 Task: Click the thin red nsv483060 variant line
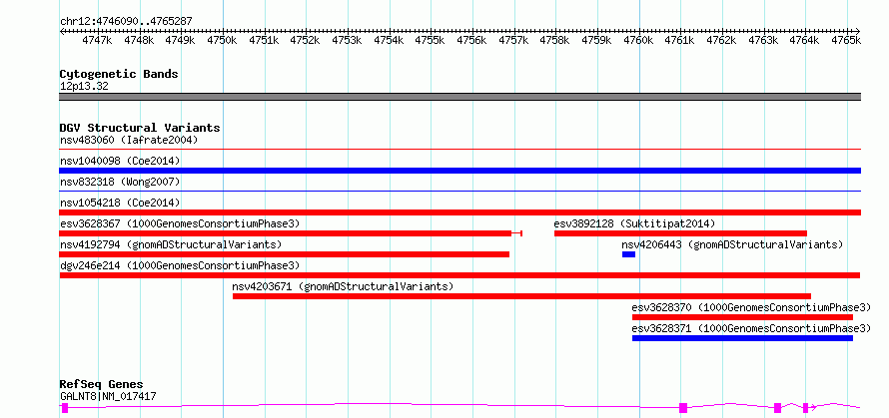[x=460, y=150]
